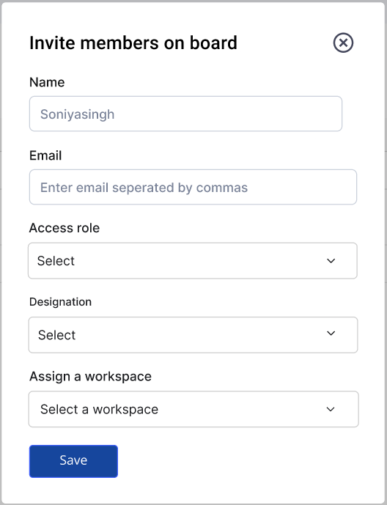Focus the Email address input box
387x505 pixels.
click(x=193, y=187)
